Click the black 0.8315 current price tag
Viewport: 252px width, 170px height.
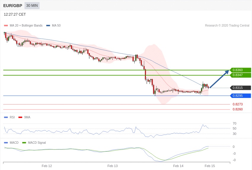pyautogui.click(x=240, y=88)
